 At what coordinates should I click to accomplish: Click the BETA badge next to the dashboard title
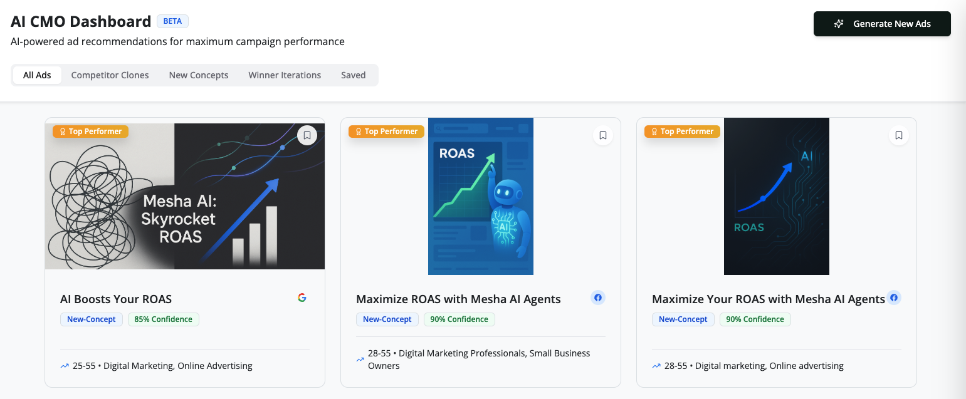point(172,21)
